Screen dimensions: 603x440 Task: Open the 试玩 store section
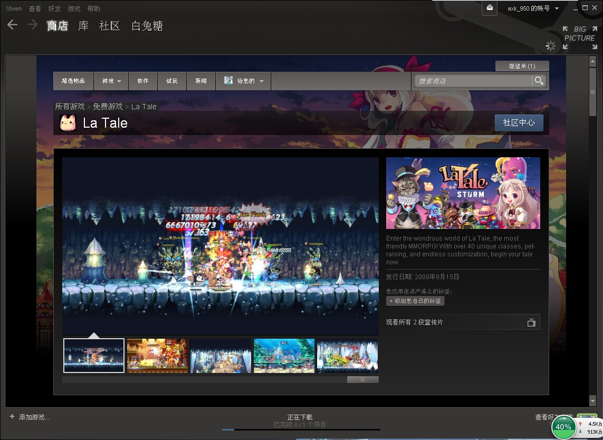[172, 81]
